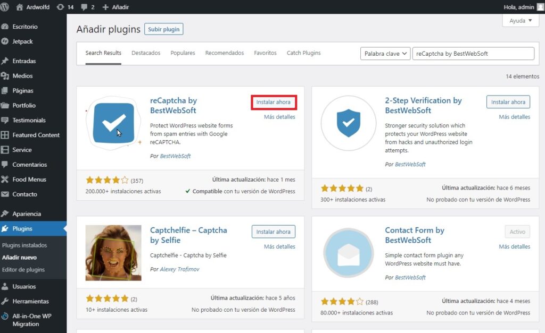Open Plugins instalados submenu item
Screen dimensions: 545x333
coord(24,245)
